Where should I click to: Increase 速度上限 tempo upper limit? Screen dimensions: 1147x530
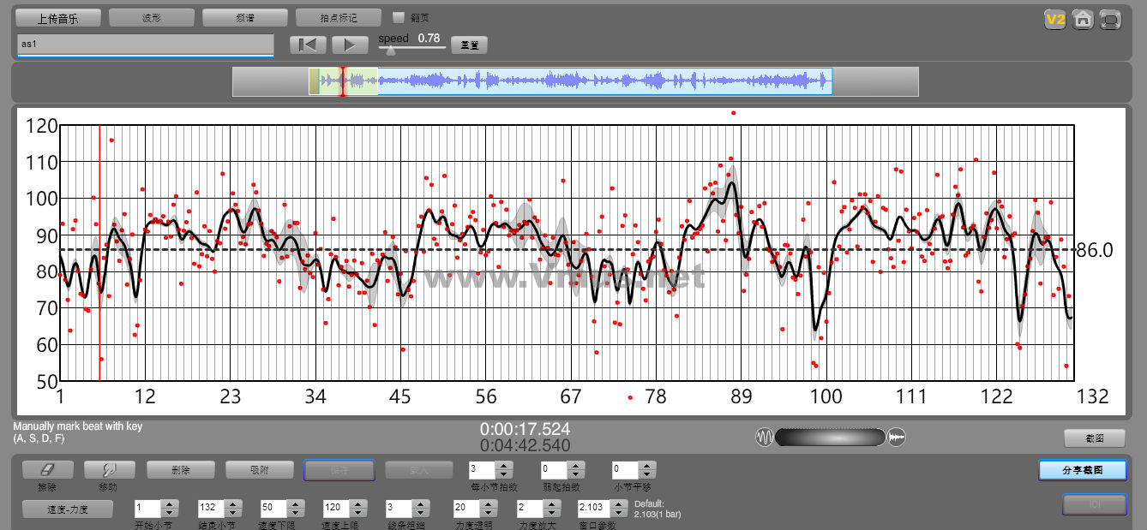[358, 503]
